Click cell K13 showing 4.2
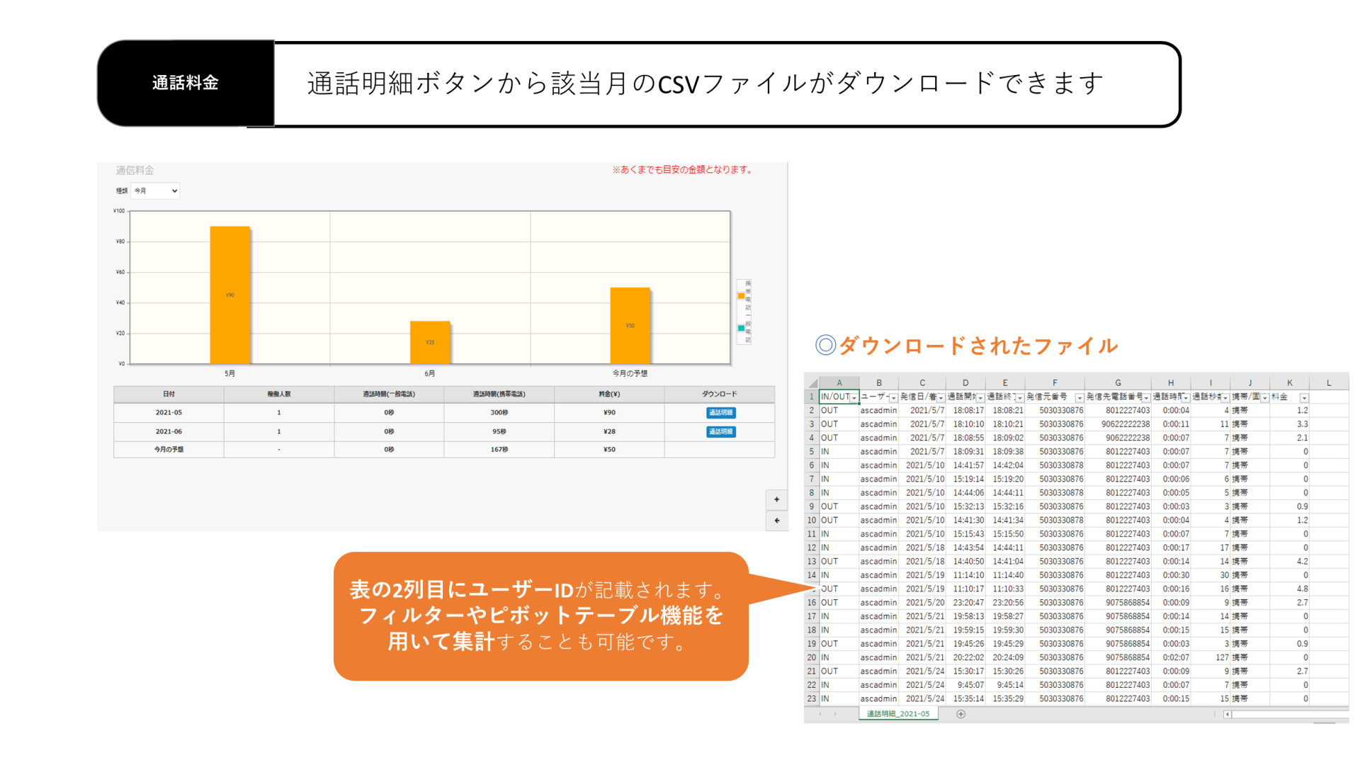This screenshot has height=765, width=1360. [x=1289, y=561]
